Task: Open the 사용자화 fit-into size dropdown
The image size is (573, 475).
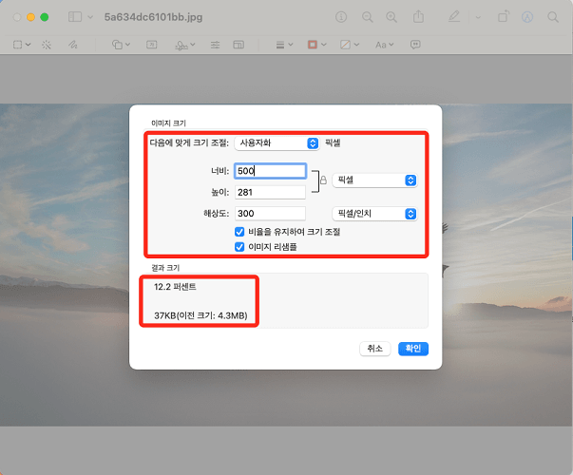Action: point(277,142)
